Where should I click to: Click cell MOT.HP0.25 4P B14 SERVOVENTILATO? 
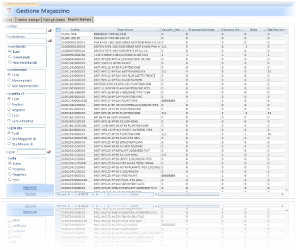point(127,184)
